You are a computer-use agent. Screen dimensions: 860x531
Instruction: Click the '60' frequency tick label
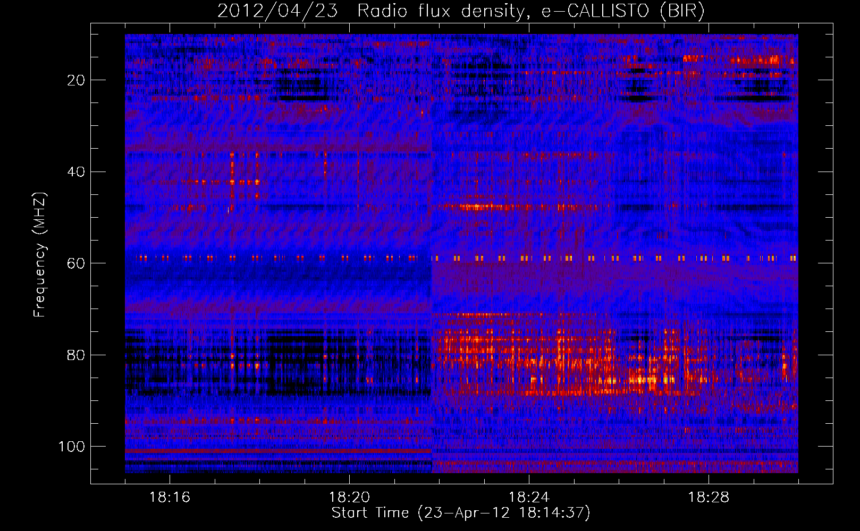click(77, 263)
